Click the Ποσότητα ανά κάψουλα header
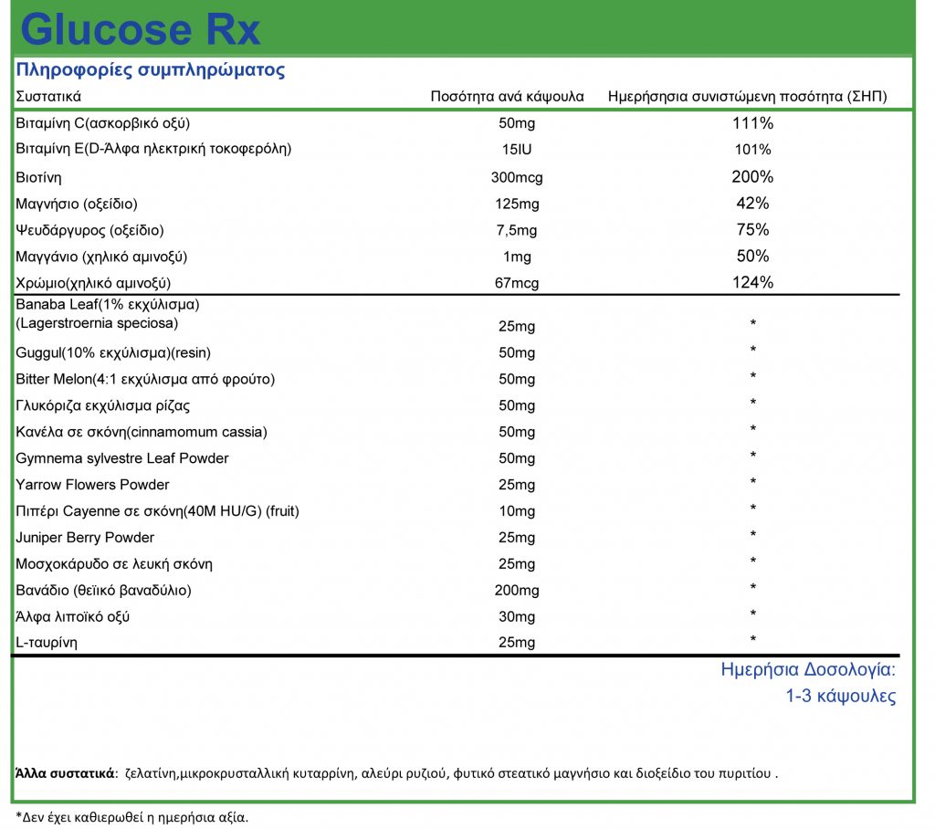Viewport: 935px width, 829px height. click(x=508, y=97)
